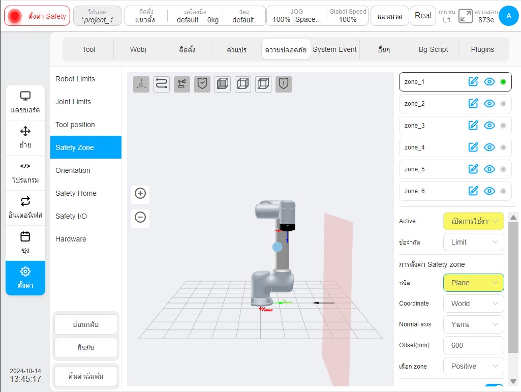The height and width of the screenshot is (392, 521).
Task: Open the Settings gear page in sidebar
Action: coord(25,278)
